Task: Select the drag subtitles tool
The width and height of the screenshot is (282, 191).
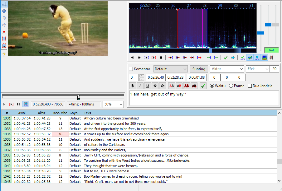Action: 4,11
